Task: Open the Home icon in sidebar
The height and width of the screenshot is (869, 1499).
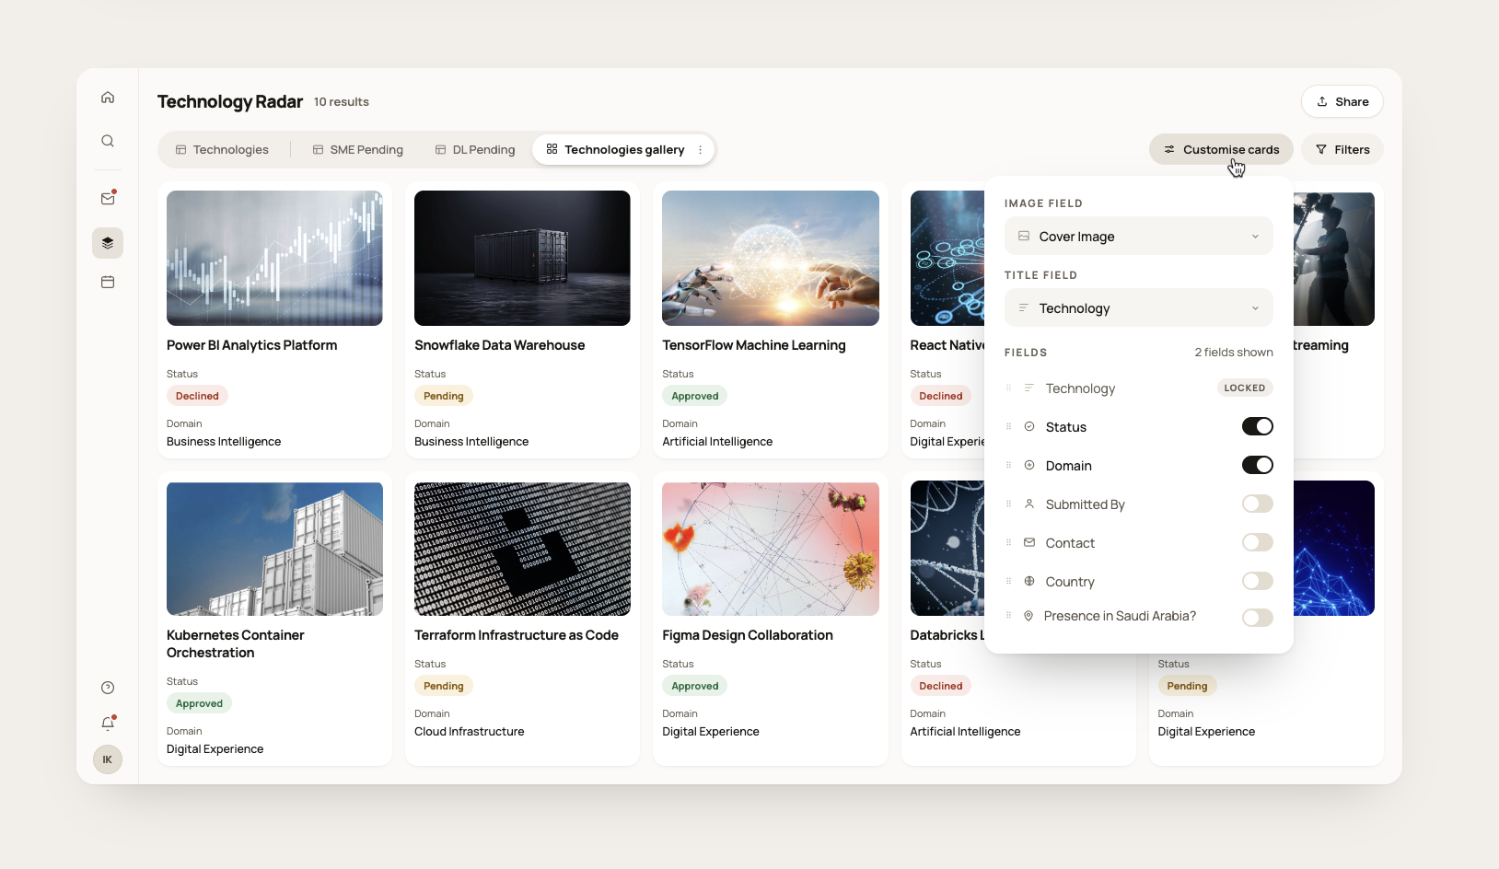Action: (x=108, y=98)
